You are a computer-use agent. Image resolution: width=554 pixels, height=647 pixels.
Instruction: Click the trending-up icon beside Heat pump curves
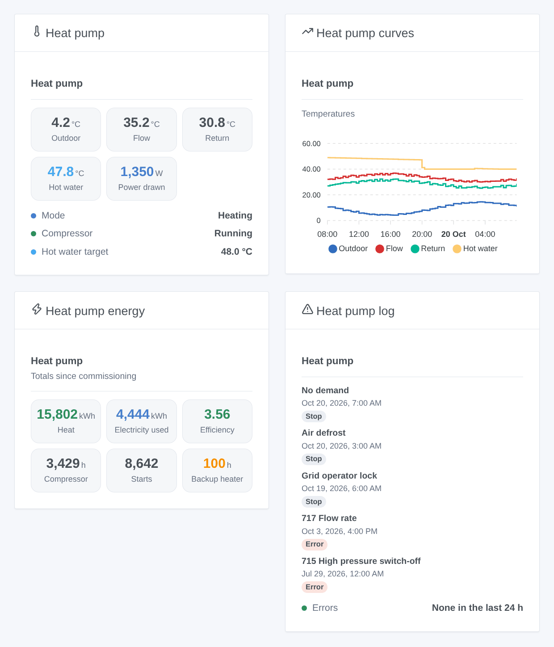[x=307, y=31]
